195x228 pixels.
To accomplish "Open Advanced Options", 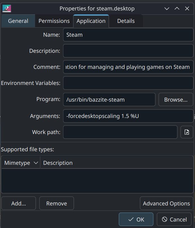I will (166, 203).
